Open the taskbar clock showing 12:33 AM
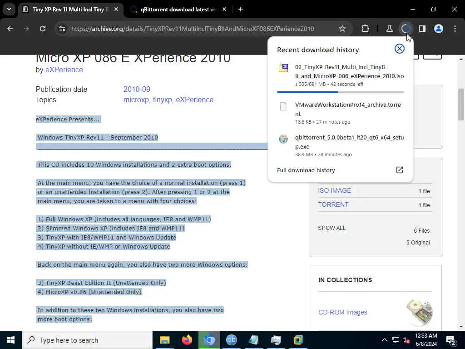This screenshot has height=349, width=465. click(x=426, y=340)
